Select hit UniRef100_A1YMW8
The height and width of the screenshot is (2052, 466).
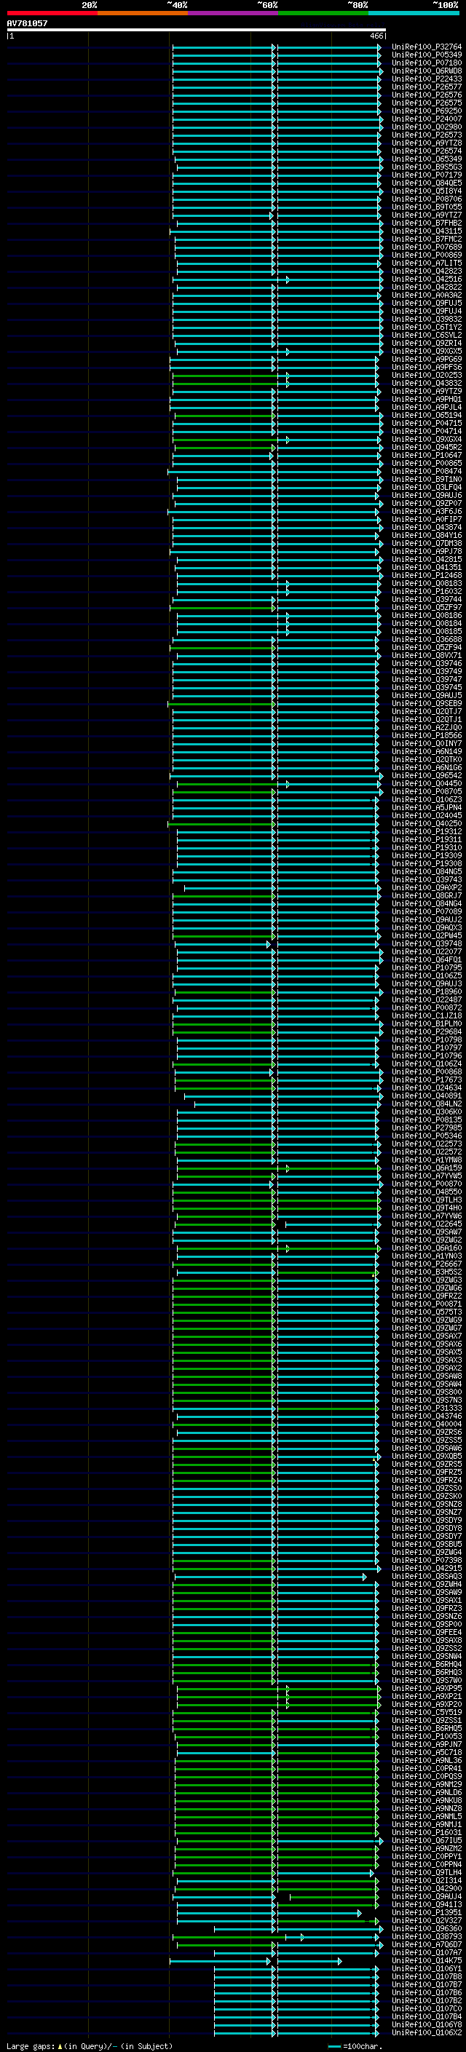426,1160
